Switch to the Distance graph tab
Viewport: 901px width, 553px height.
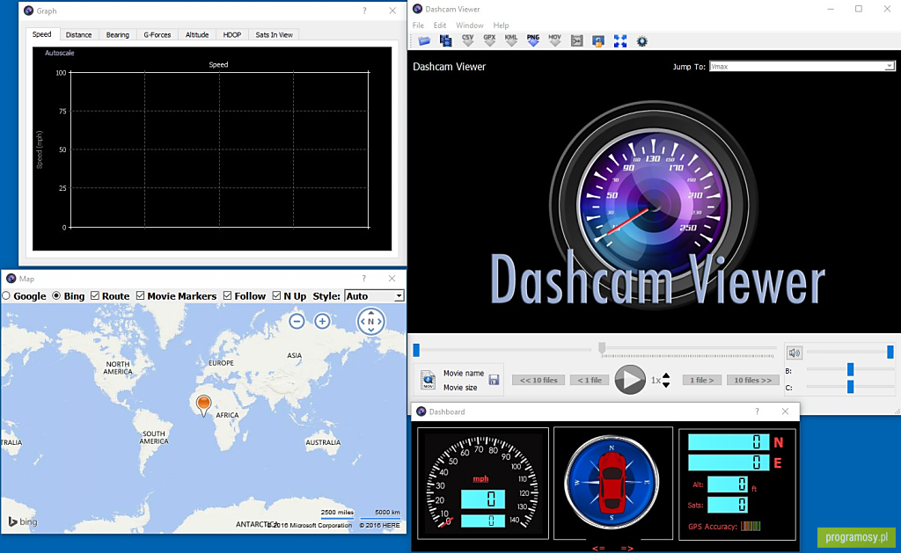[x=78, y=34]
